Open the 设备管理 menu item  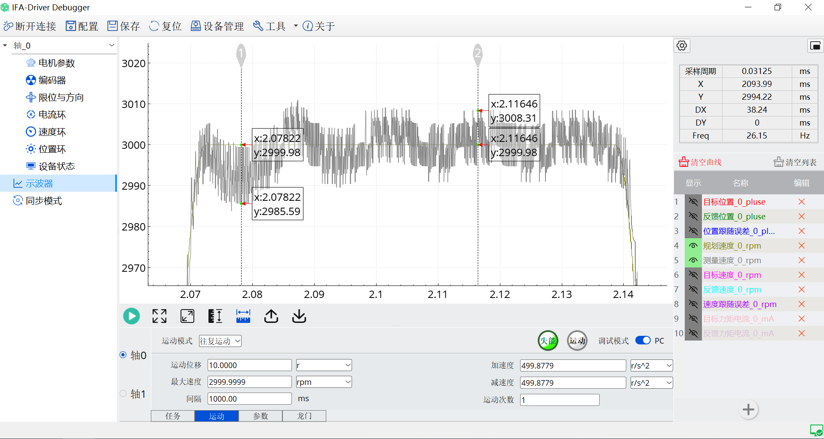click(x=217, y=26)
